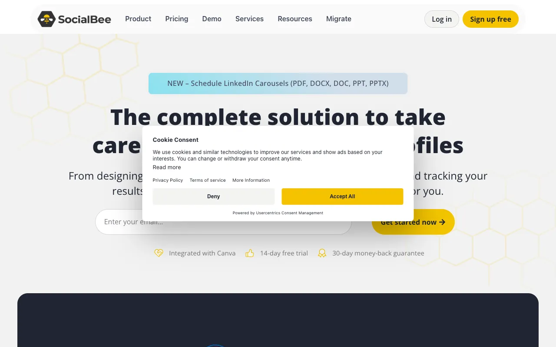Screen dimensions: 556x347
Task: Switch to the Pricing page
Action: 176,19
